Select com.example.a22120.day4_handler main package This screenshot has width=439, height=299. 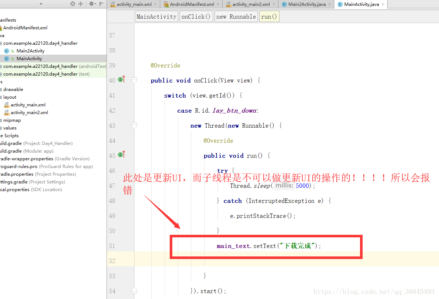(40, 43)
